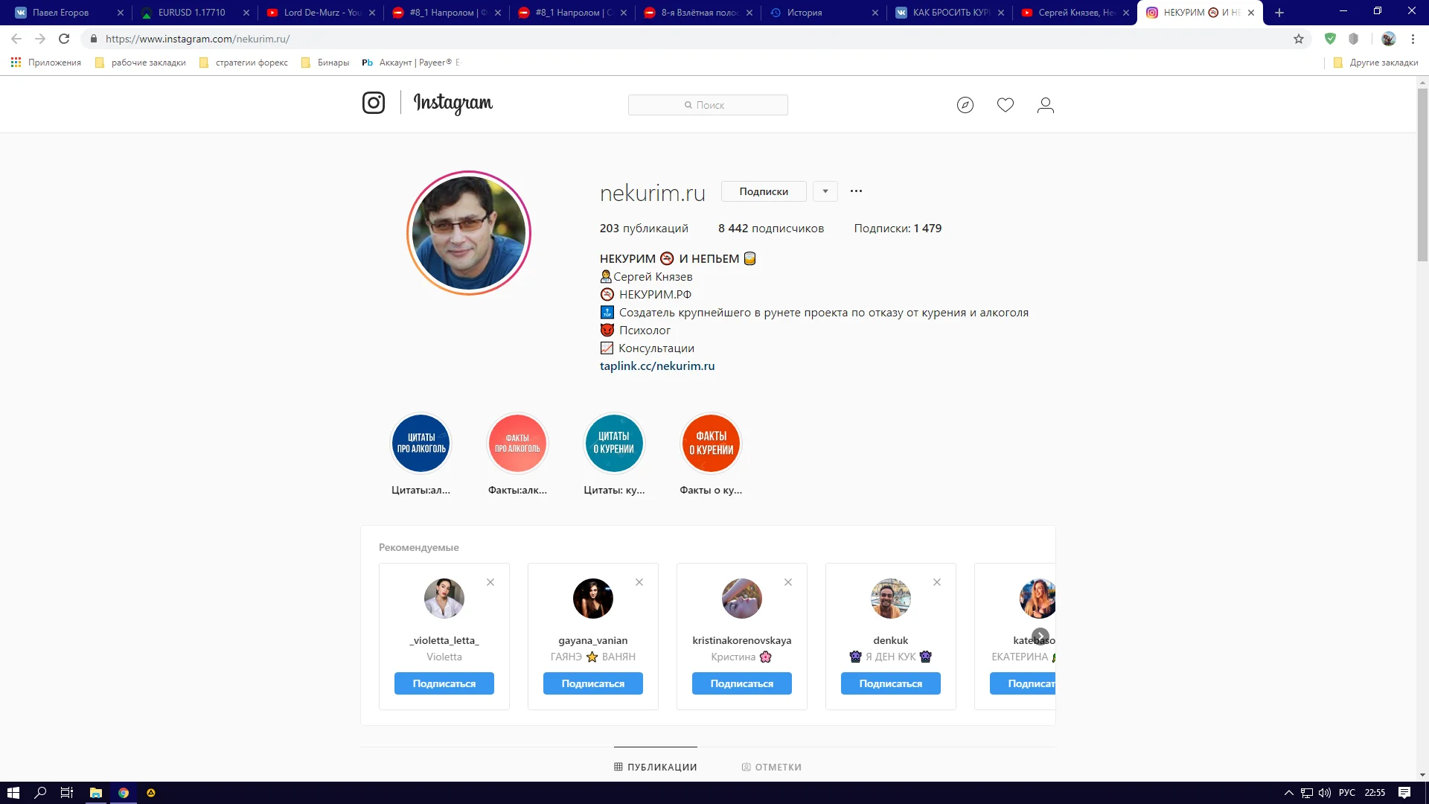The height and width of the screenshot is (804, 1429).
Task: Open the activity heart icon
Action: (1006, 105)
